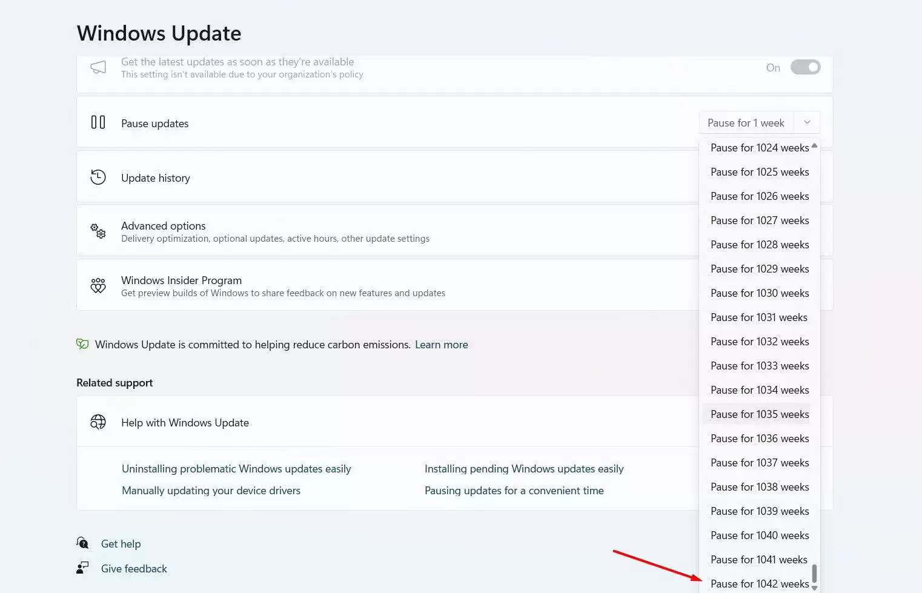Pick Pause for 1038 weeks
The image size is (922, 593).
(x=760, y=487)
